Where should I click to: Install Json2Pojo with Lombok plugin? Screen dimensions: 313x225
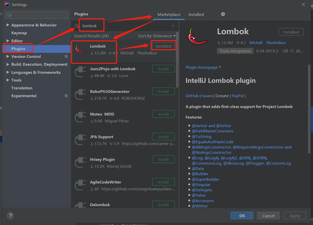coord(163,69)
